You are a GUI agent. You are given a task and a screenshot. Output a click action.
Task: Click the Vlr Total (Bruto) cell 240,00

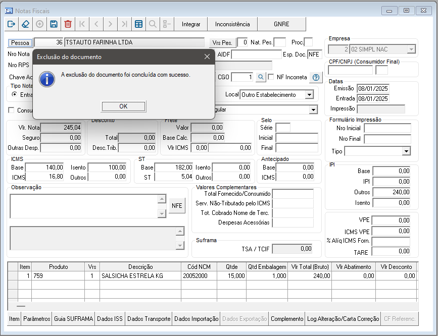(x=310, y=276)
